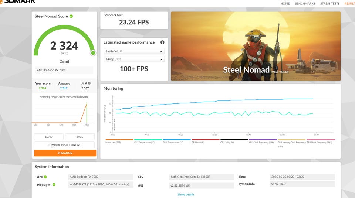Click the Display #1 green checkmark icon
The height and width of the screenshot is (198, 355).
click(54, 185)
